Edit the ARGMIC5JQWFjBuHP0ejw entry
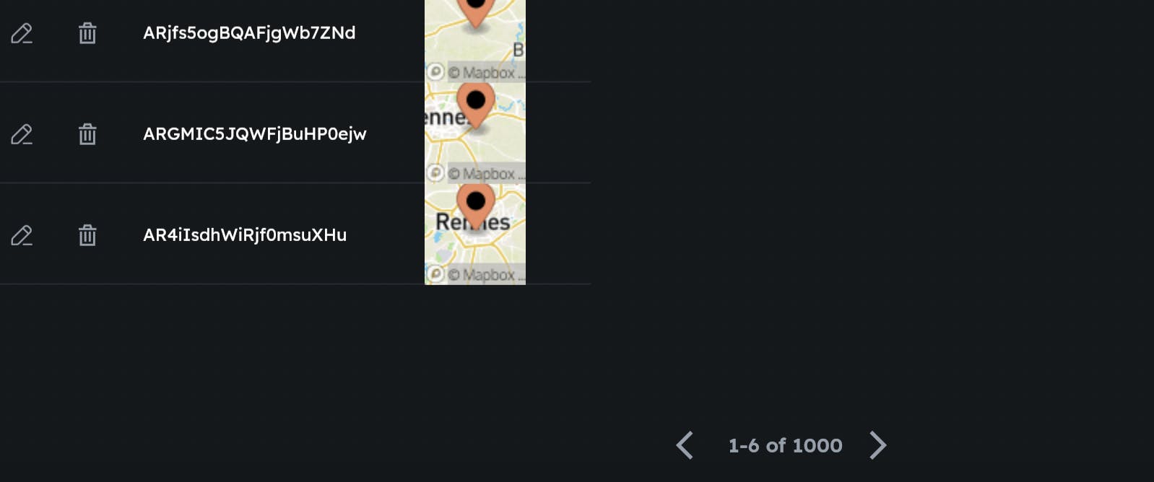 [22, 134]
